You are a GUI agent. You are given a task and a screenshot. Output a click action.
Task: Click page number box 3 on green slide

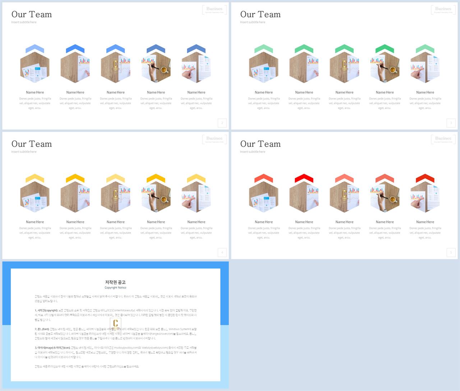pos(451,123)
